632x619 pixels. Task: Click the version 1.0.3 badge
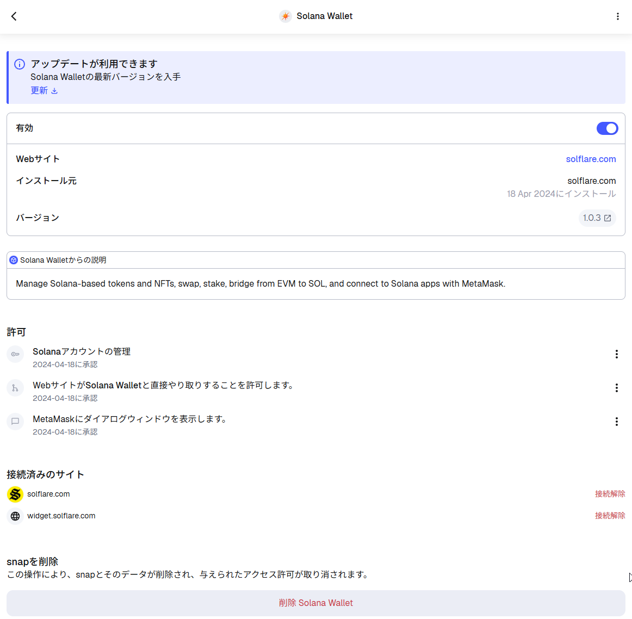tap(597, 218)
